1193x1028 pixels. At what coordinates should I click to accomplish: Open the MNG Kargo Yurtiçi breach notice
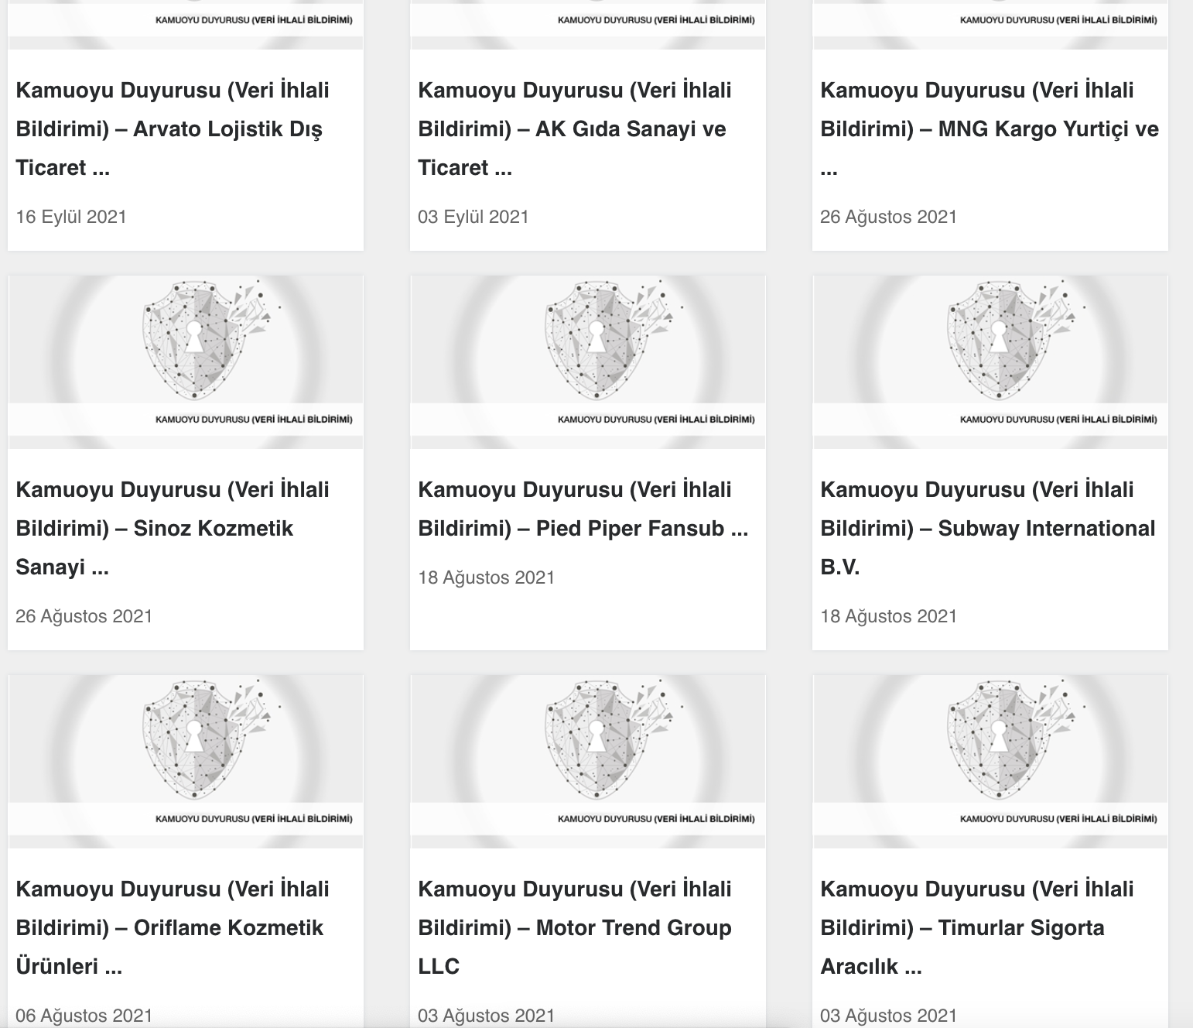(990, 128)
